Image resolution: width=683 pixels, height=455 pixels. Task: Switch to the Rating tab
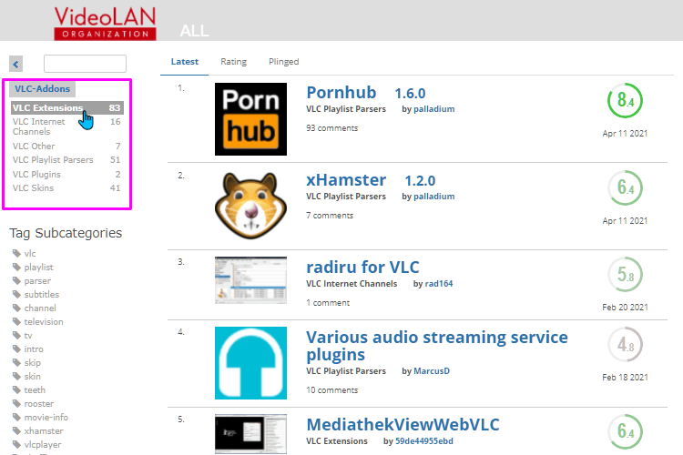[233, 62]
